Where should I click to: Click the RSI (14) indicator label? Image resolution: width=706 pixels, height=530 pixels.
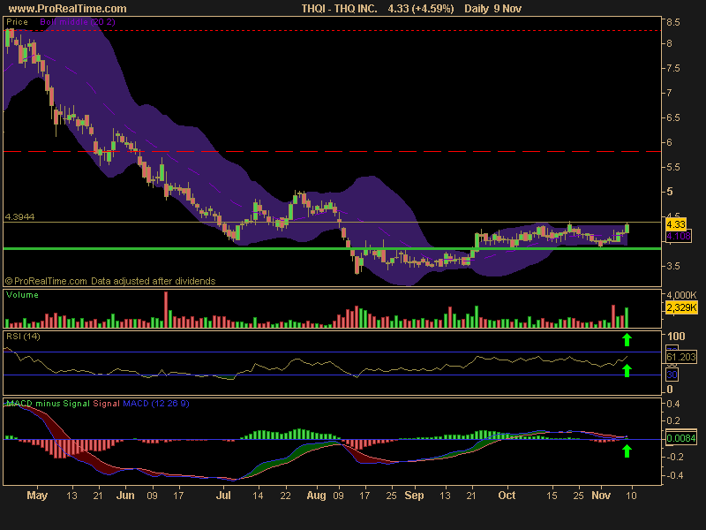click(x=23, y=337)
